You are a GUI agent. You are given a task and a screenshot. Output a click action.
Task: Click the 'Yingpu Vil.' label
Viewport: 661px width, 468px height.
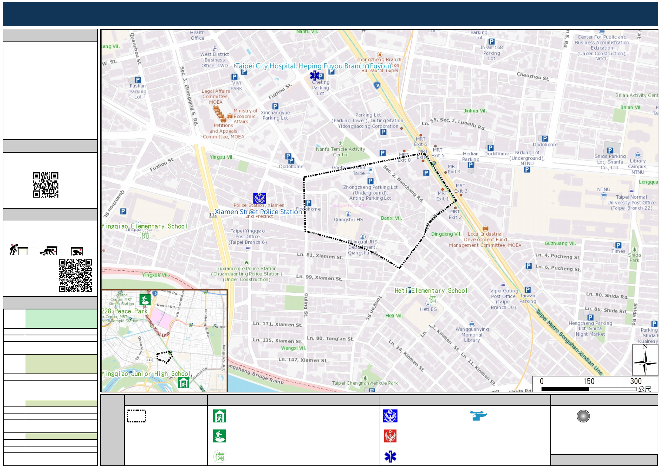click(222, 157)
